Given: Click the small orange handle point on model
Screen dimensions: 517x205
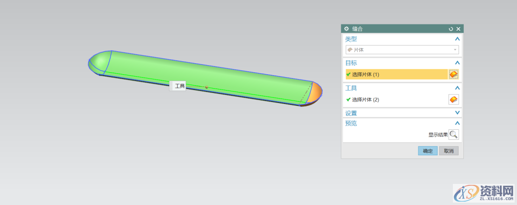Looking at the screenshot, I should [x=207, y=87].
